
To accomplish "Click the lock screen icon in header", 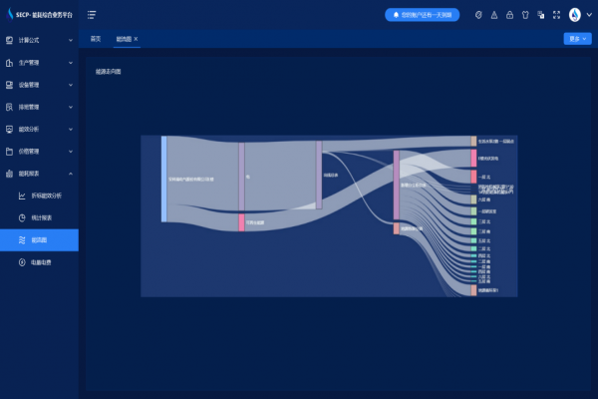I will click(x=509, y=15).
